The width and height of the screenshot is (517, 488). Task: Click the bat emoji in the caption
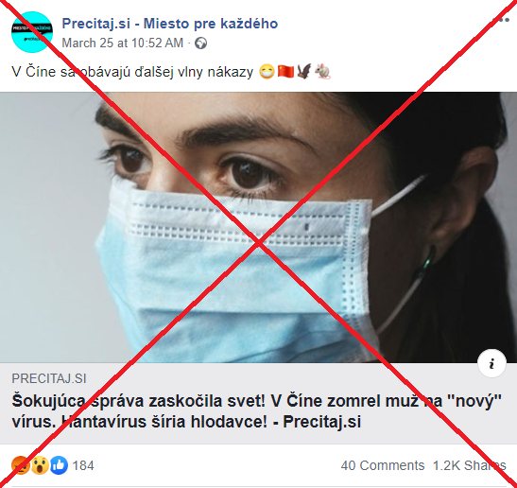pos(304,72)
